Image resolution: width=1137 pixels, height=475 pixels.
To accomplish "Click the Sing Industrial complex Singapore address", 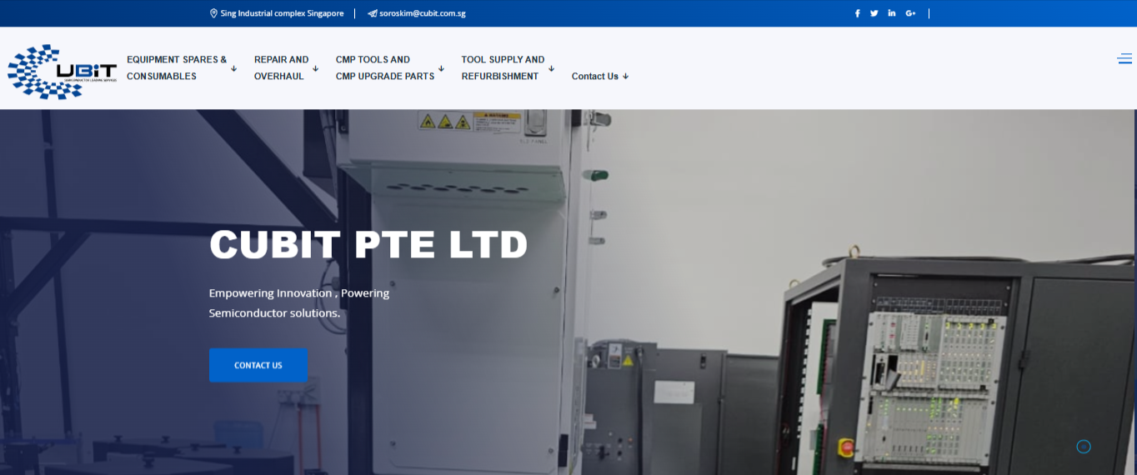I will tap(282, 13).
